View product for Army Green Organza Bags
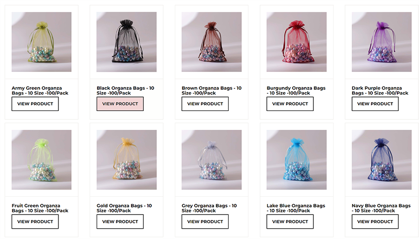419x239 pixels. (35, 104)
